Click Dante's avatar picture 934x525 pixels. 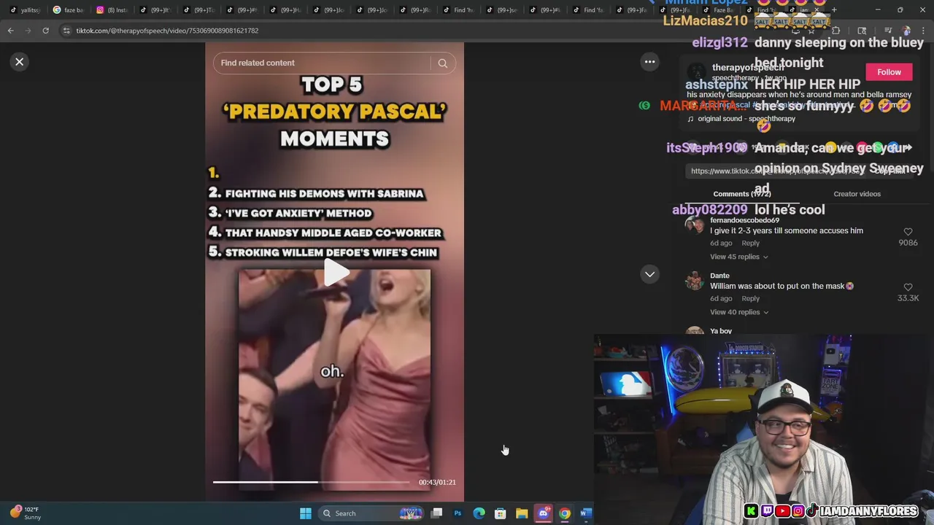(x=695, y=280)
